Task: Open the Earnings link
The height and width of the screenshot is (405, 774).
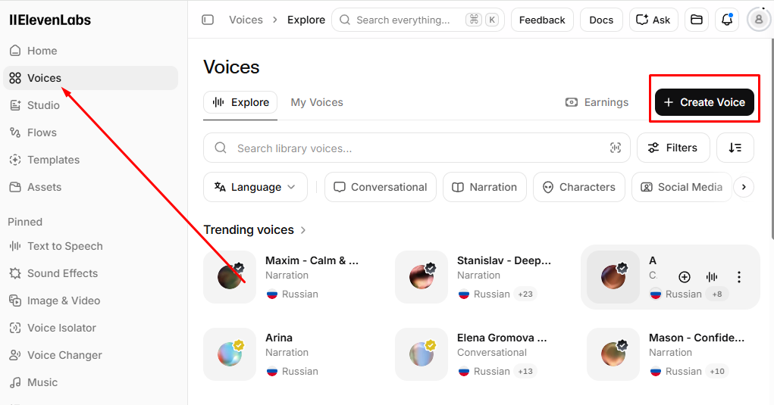Action: (597, 102)
